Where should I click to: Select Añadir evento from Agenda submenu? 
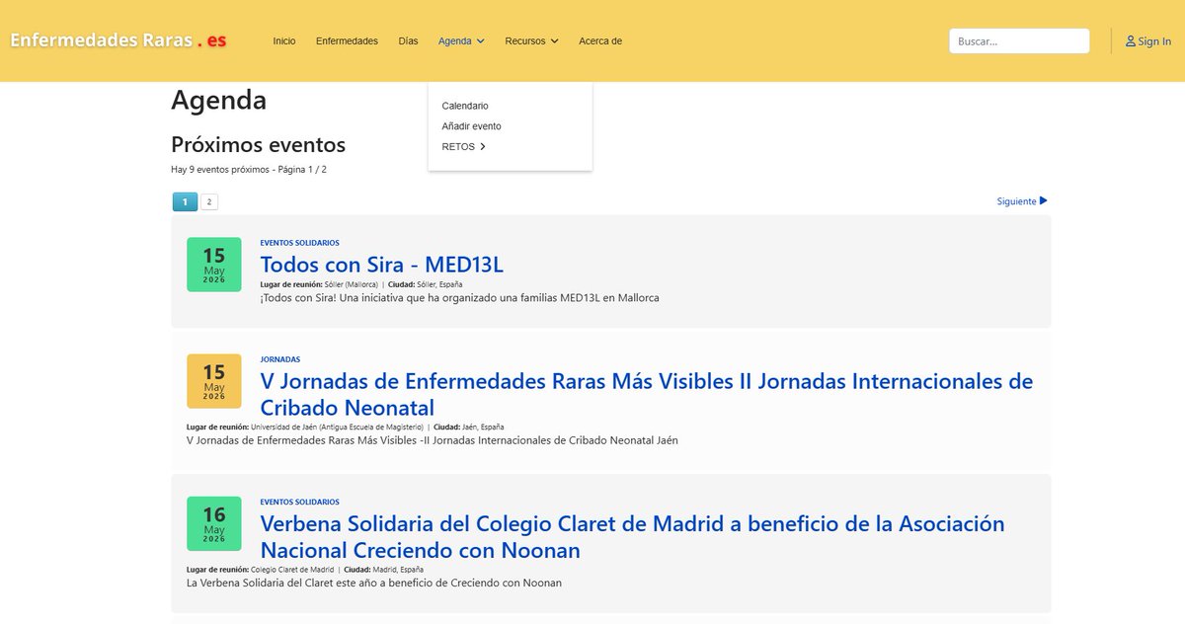point(472,126)
